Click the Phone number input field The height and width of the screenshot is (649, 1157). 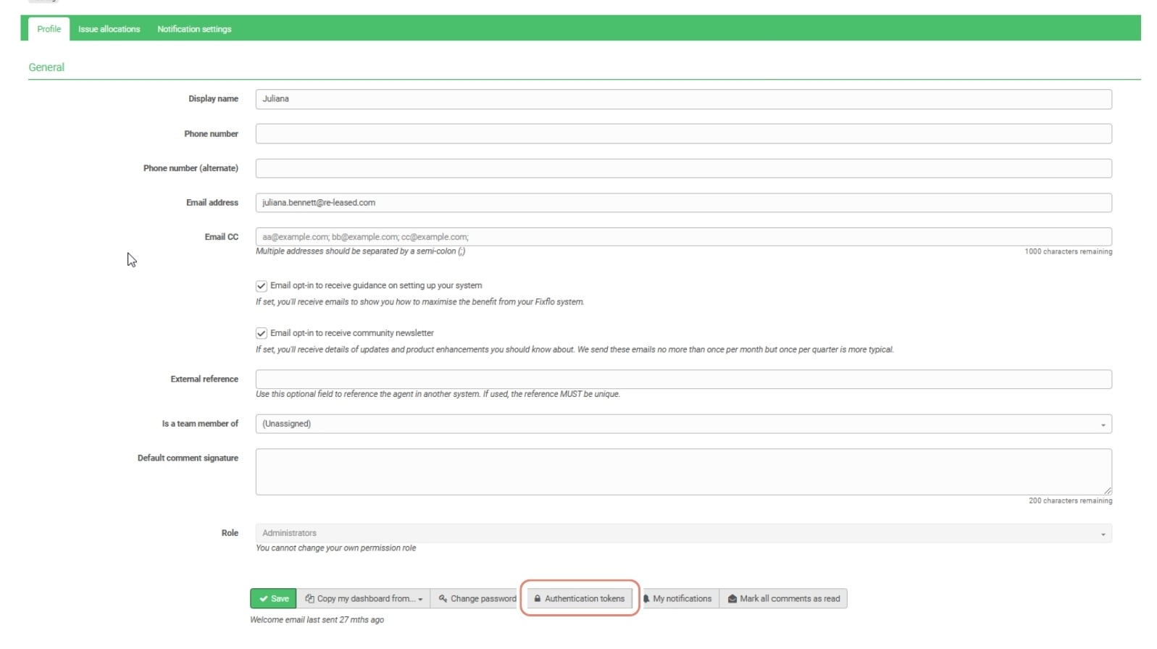pyautogui.click(x=683, y=134)
